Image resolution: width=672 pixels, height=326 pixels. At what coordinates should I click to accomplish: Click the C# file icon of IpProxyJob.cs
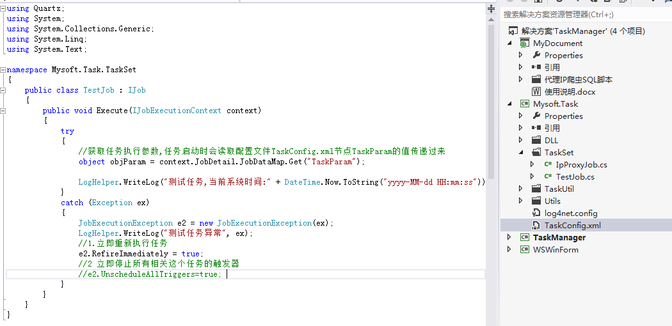tap(548, 165)
